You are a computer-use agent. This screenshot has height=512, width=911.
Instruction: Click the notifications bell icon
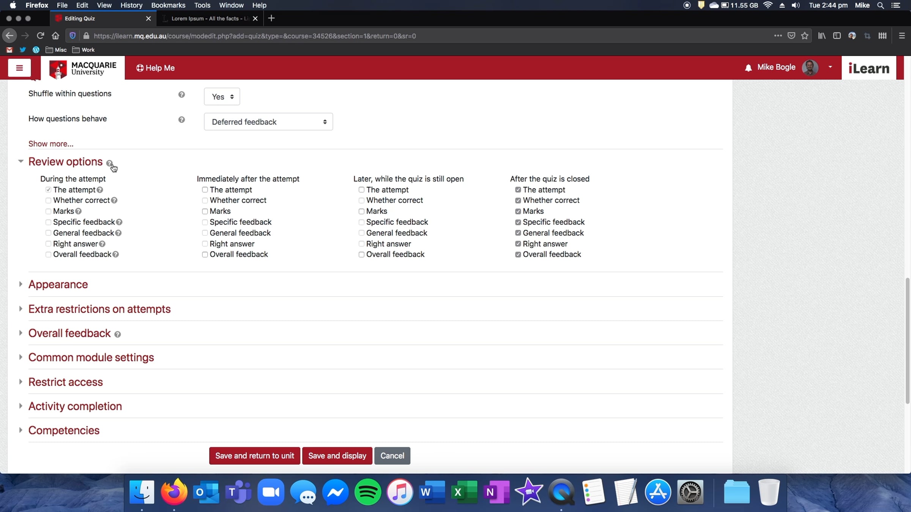point(748,68)
